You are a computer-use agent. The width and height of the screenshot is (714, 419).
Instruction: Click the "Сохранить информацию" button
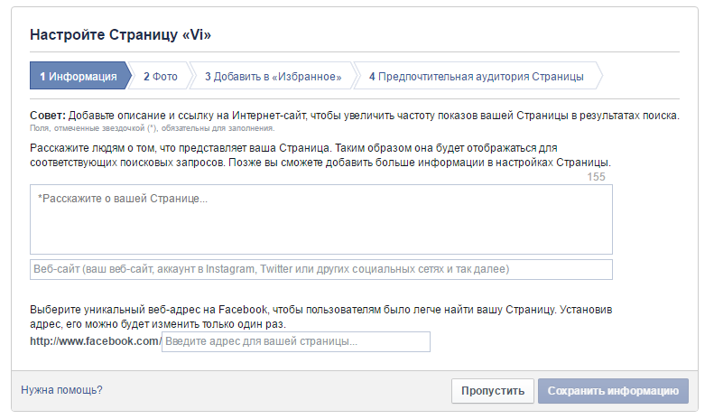tap(613, 391)
